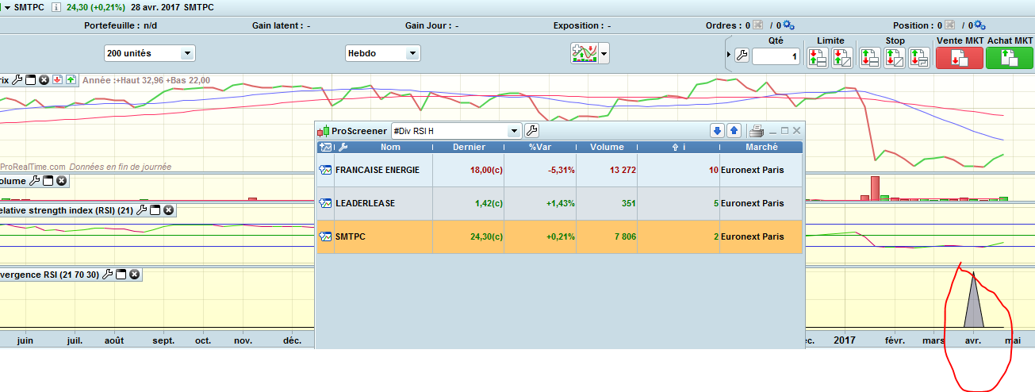Collapse the trading toolbar triangle
Viewport: 1035px width, 392px height.
(x=729, y=56)
